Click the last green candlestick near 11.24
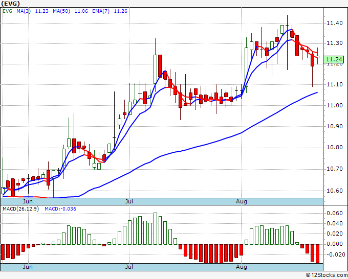Viewport: 348px width, 279px height. (318, 57)
